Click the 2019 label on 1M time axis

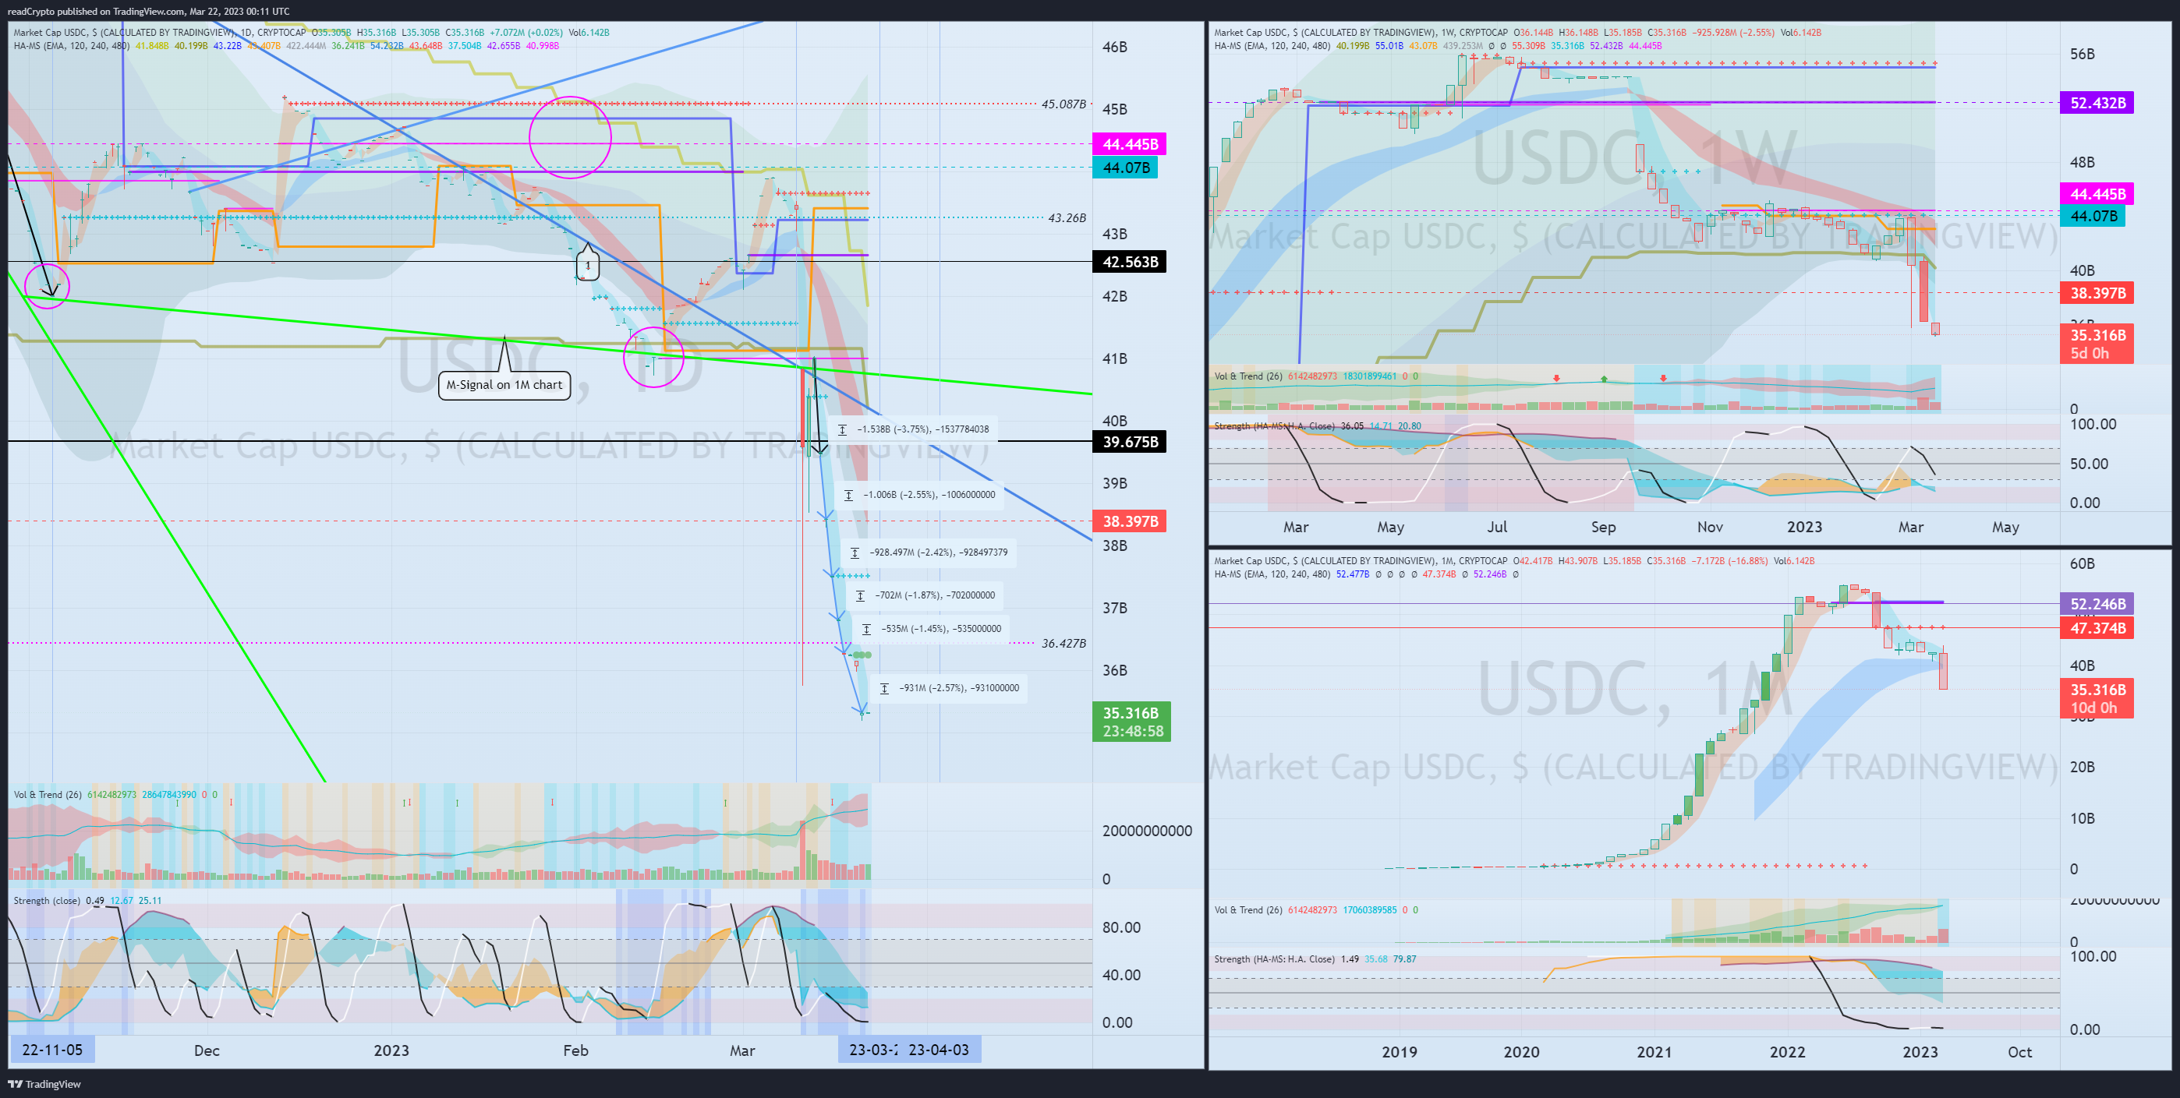(x=1399, y=1051)
